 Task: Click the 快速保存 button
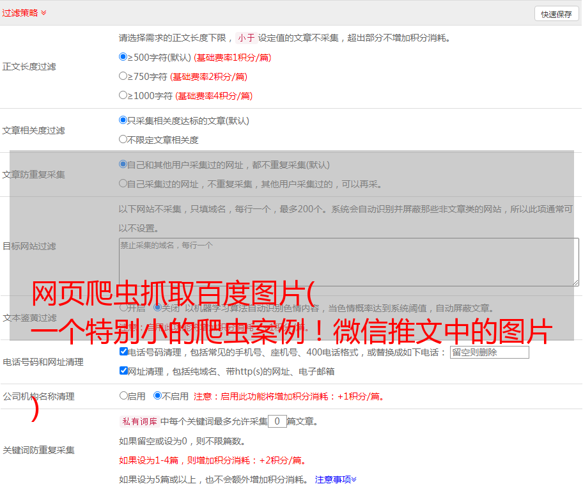pyautogui.click(x=556, y=14)
